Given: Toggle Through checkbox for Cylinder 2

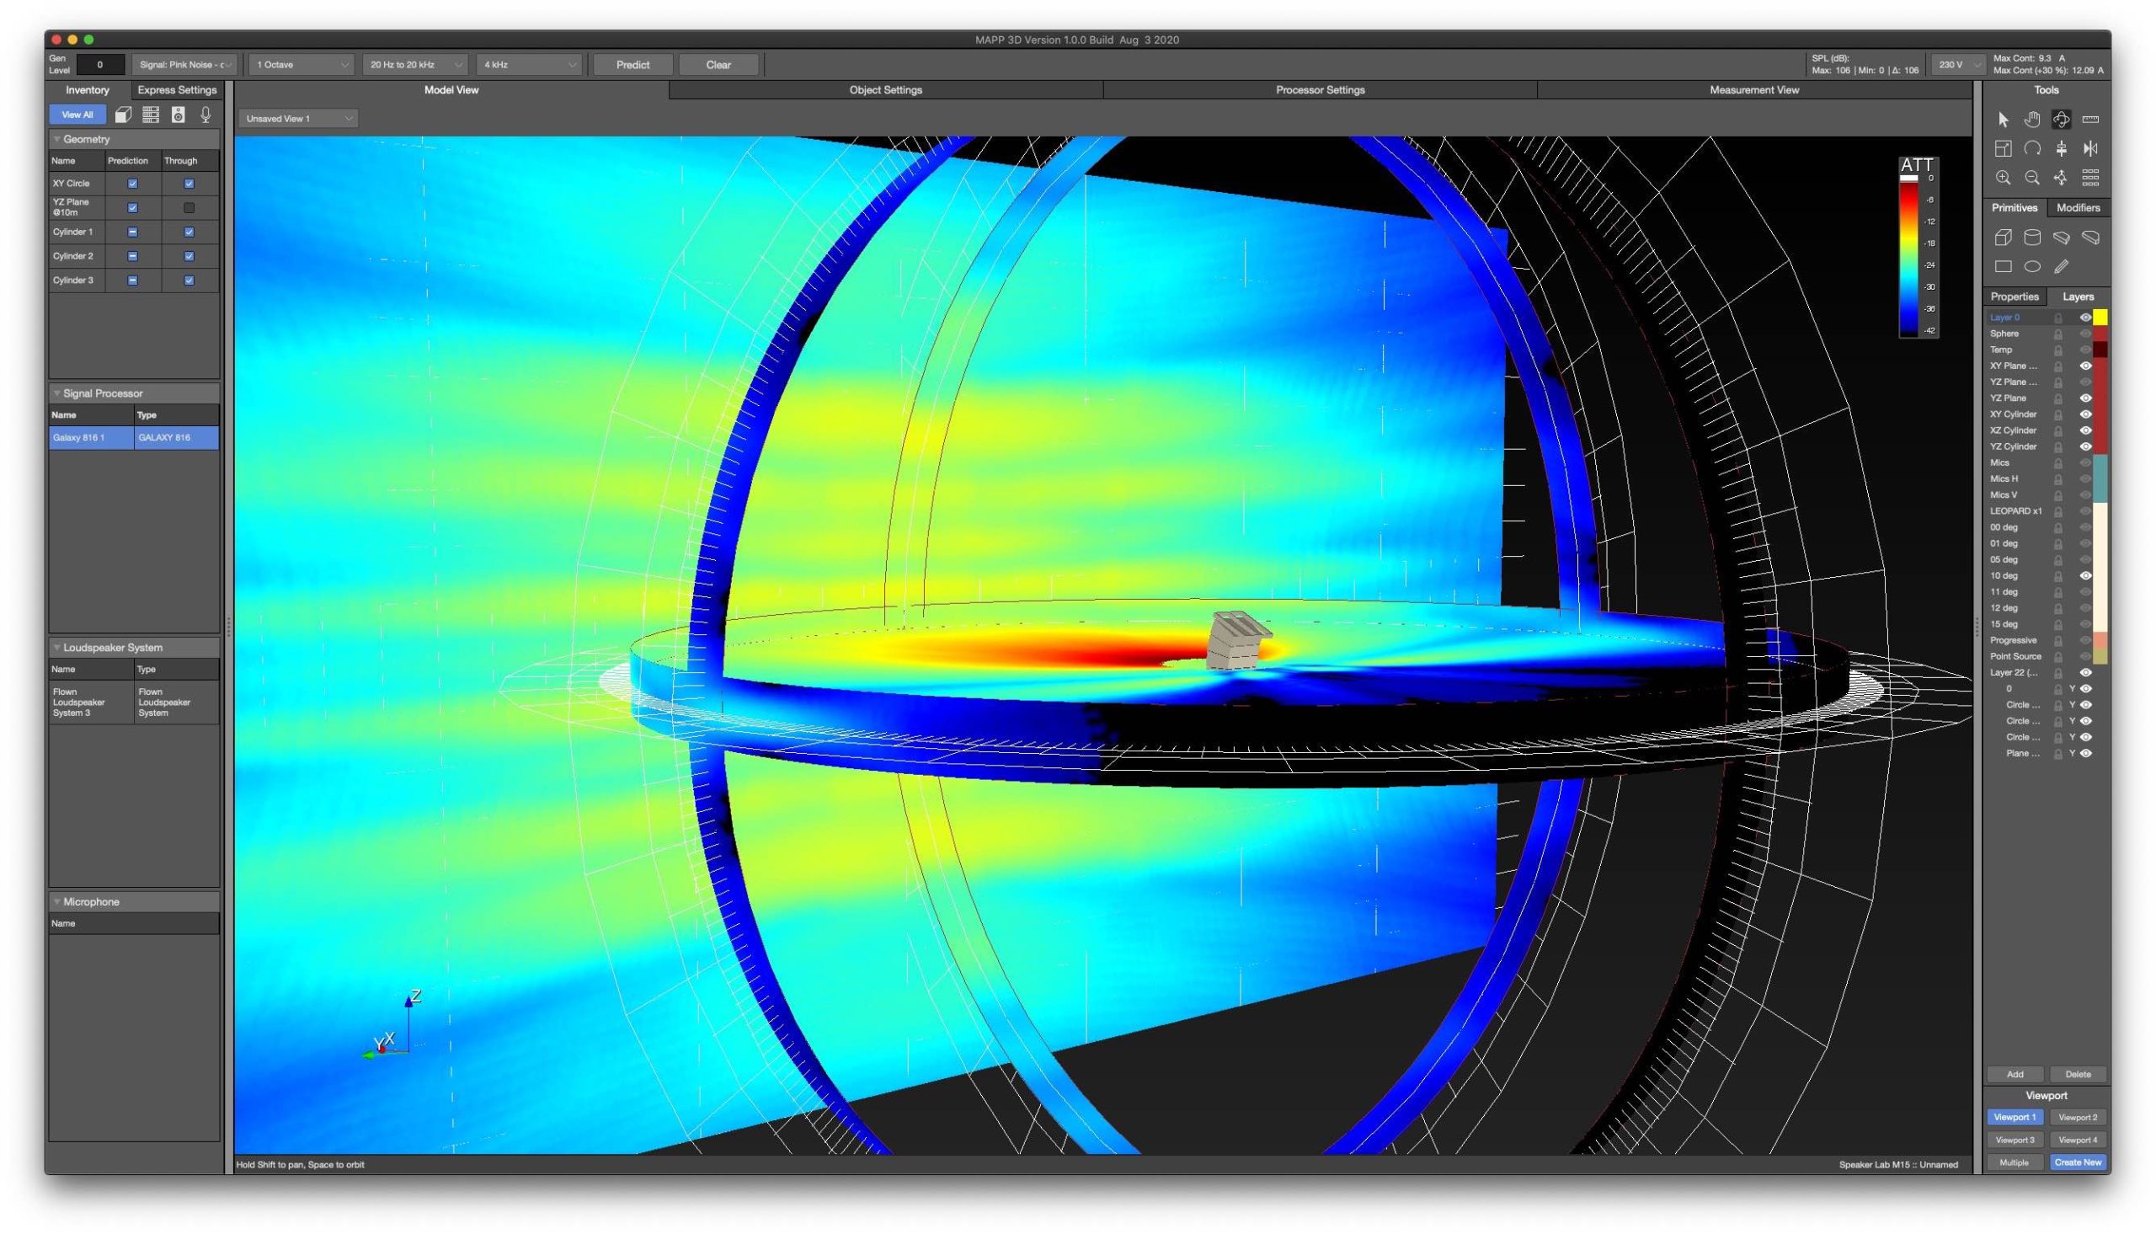Looking at the screenshot, I should point(189,256).
